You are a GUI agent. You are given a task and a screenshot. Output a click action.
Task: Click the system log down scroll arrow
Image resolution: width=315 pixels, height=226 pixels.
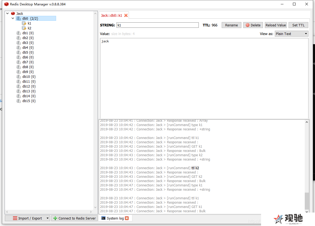[307, 211]
